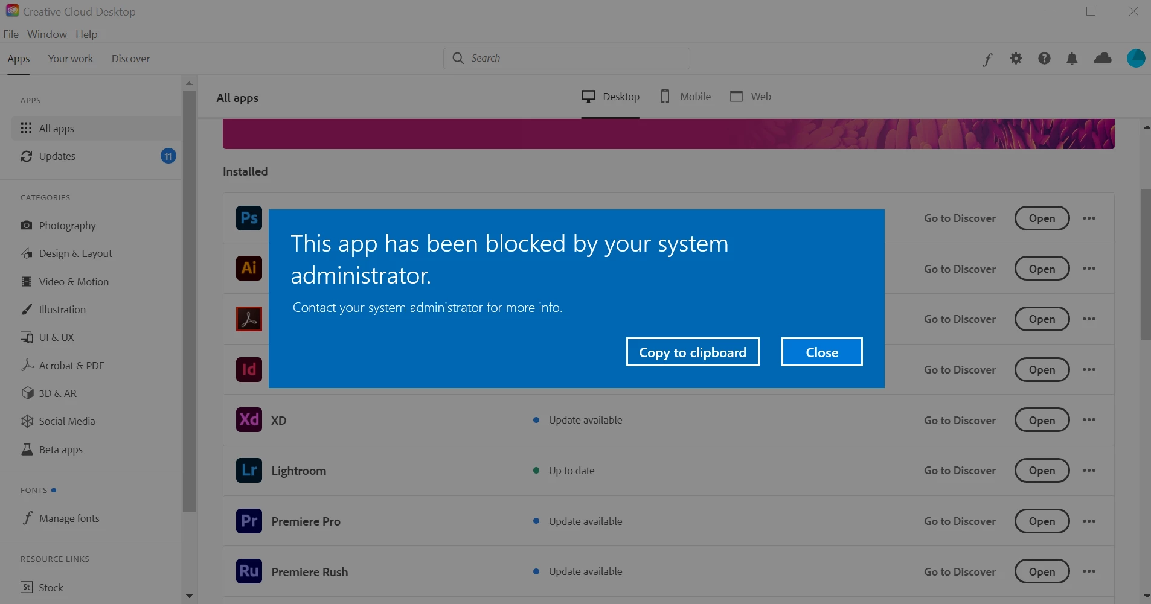Viewport: 1151px width, 604px height.
Task: Switch to the Discover tab
Action: (x=130, y=59)
